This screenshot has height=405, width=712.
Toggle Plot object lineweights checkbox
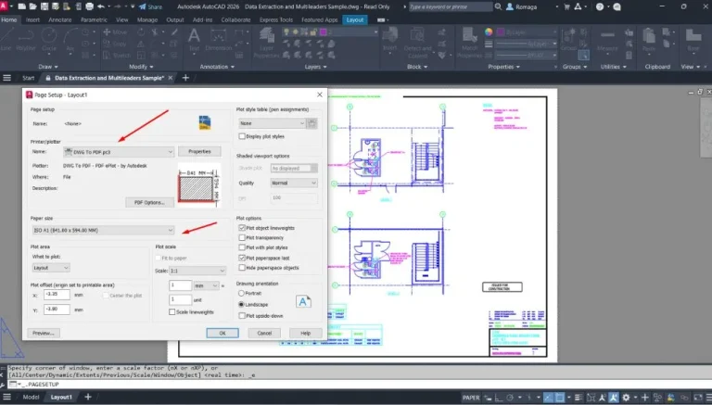(242, 228)
